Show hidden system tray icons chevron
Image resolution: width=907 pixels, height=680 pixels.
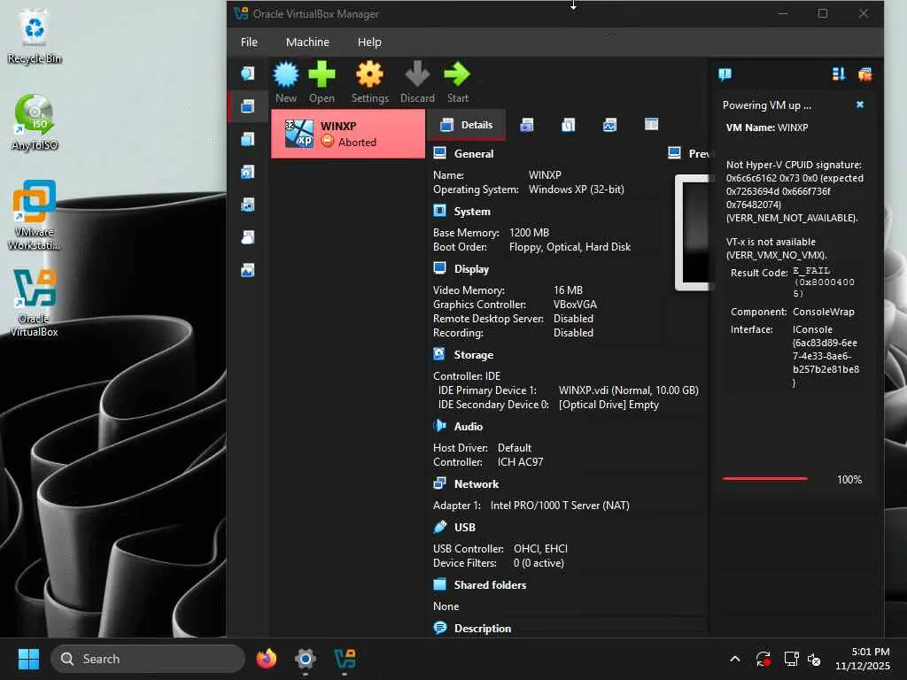(x=734, y=659)
